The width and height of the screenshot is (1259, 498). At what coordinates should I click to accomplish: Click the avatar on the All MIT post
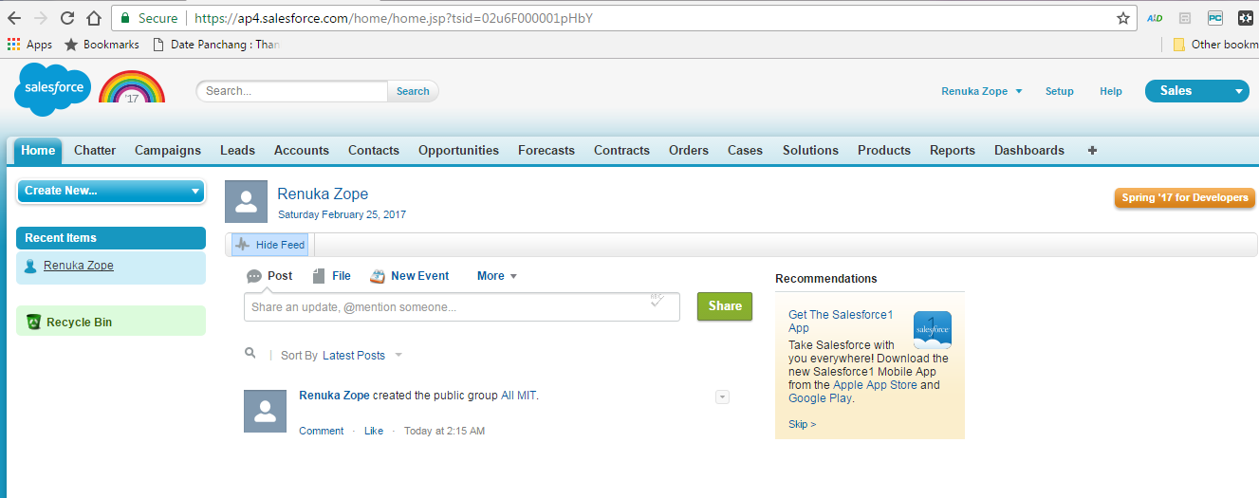(x=265, y=411)
